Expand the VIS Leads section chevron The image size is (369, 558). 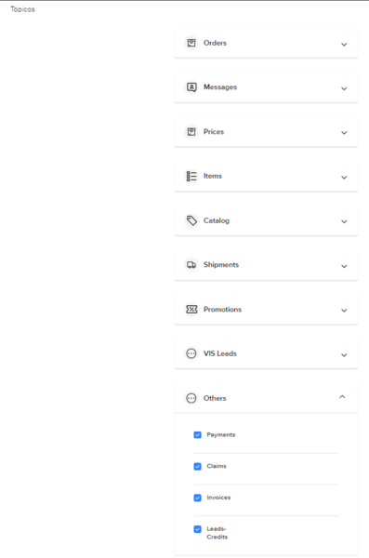coord(344,355)
